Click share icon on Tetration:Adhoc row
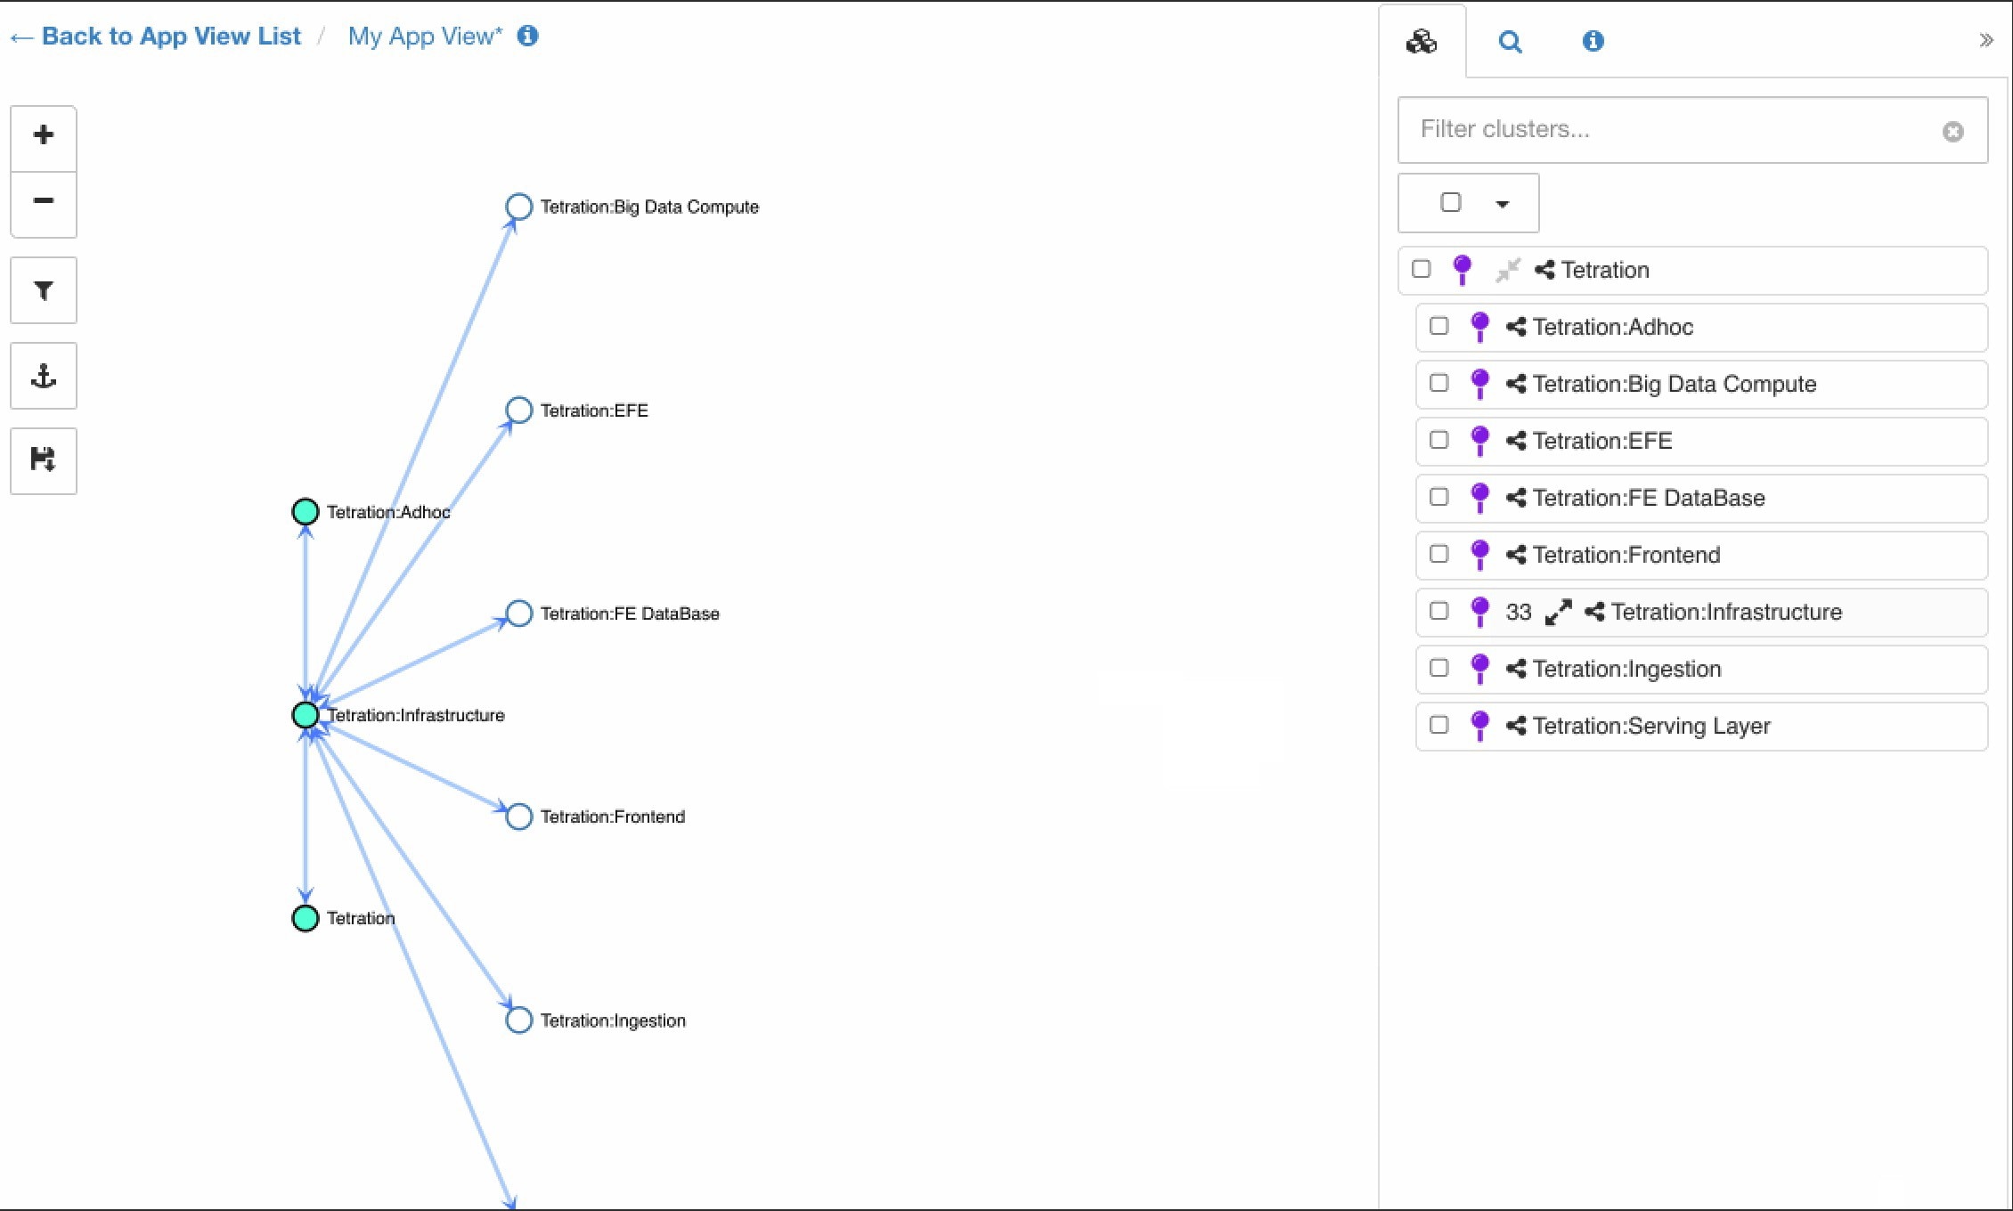Image resolution: width=2013 pixels, height=1211 pixels. (1516, 327)
